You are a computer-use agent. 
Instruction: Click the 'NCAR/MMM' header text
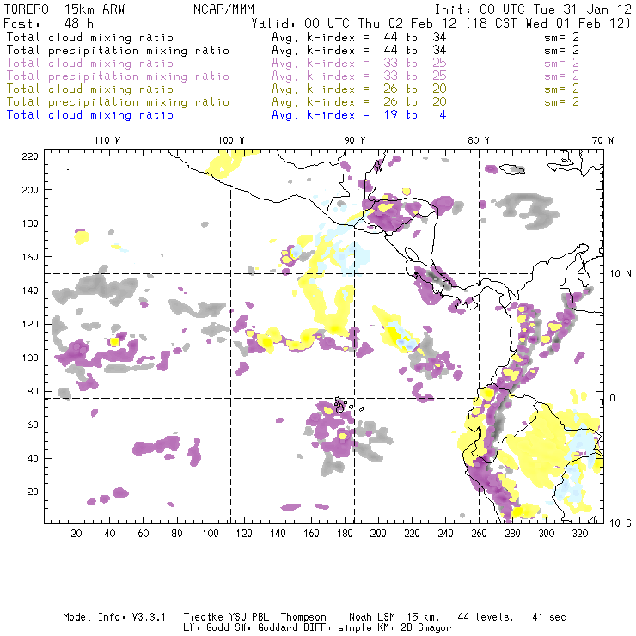(x=223, y=9)
